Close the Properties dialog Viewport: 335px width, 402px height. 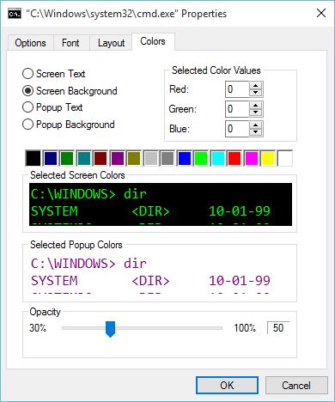[x=321, y=13]
